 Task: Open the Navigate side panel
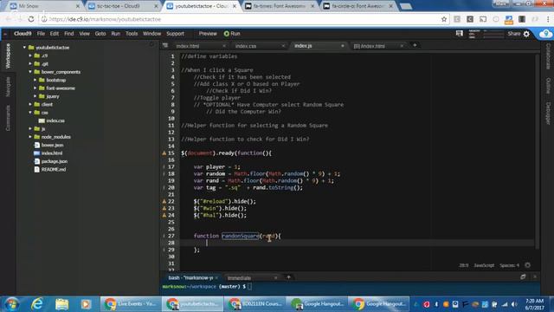tap(8, 87)
